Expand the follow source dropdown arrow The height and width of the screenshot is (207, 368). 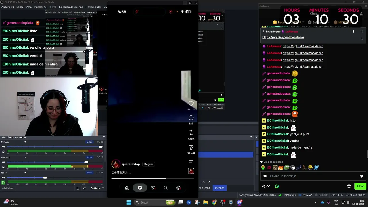(25, 172)
